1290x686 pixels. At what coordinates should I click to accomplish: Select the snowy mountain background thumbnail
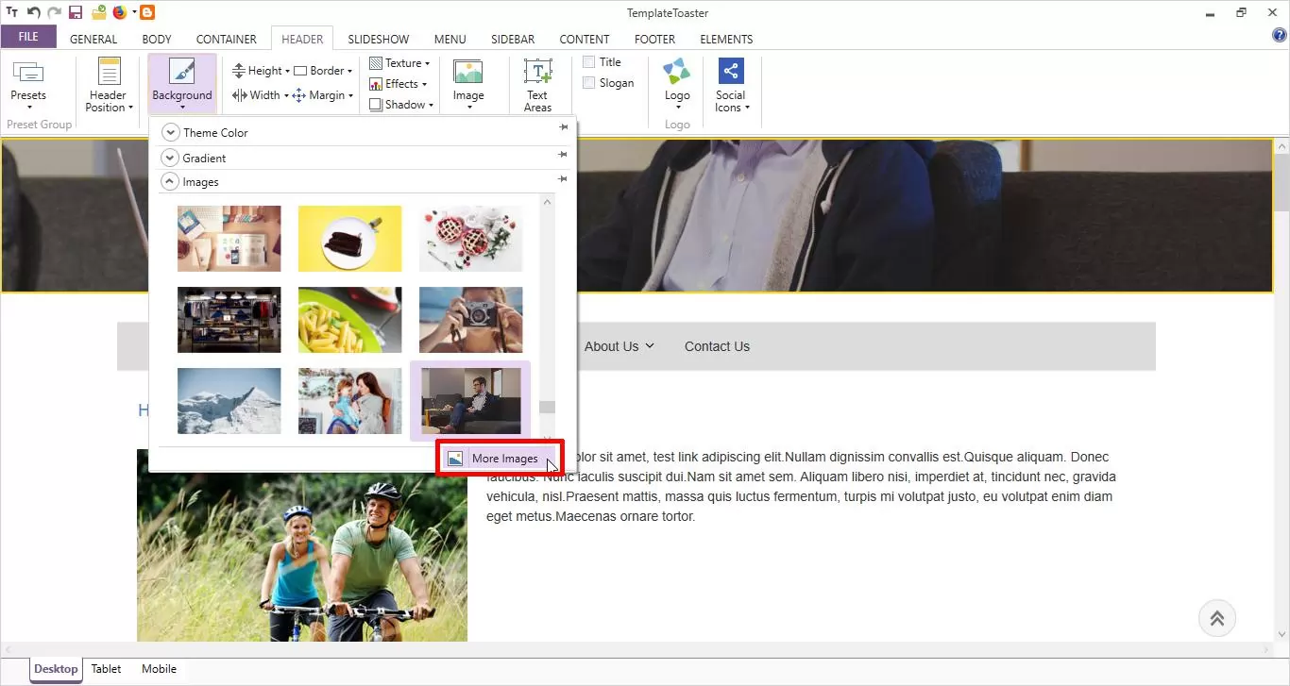pyautogui.click(x=229, y=401)
